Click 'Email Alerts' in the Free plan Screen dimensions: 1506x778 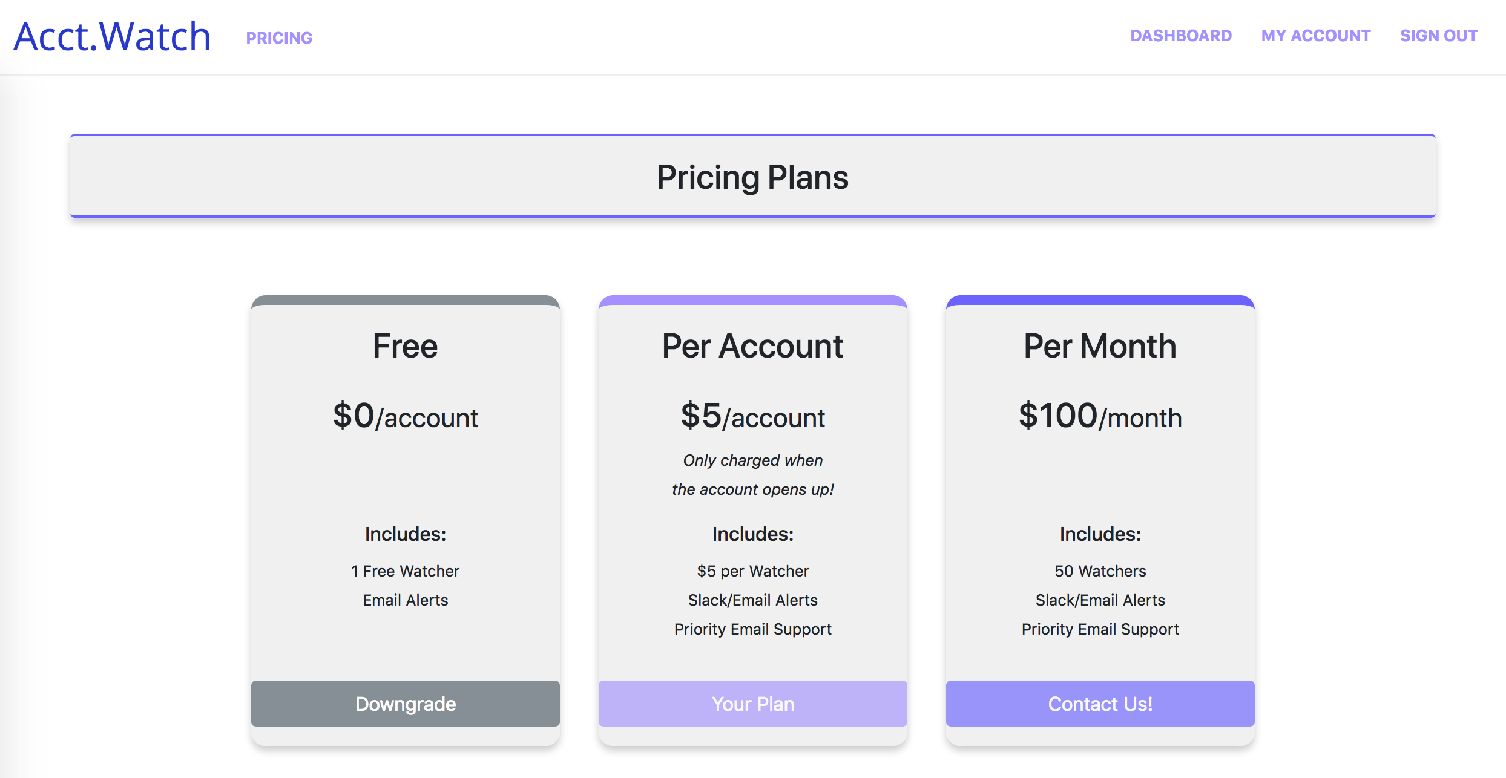[405, 600]
